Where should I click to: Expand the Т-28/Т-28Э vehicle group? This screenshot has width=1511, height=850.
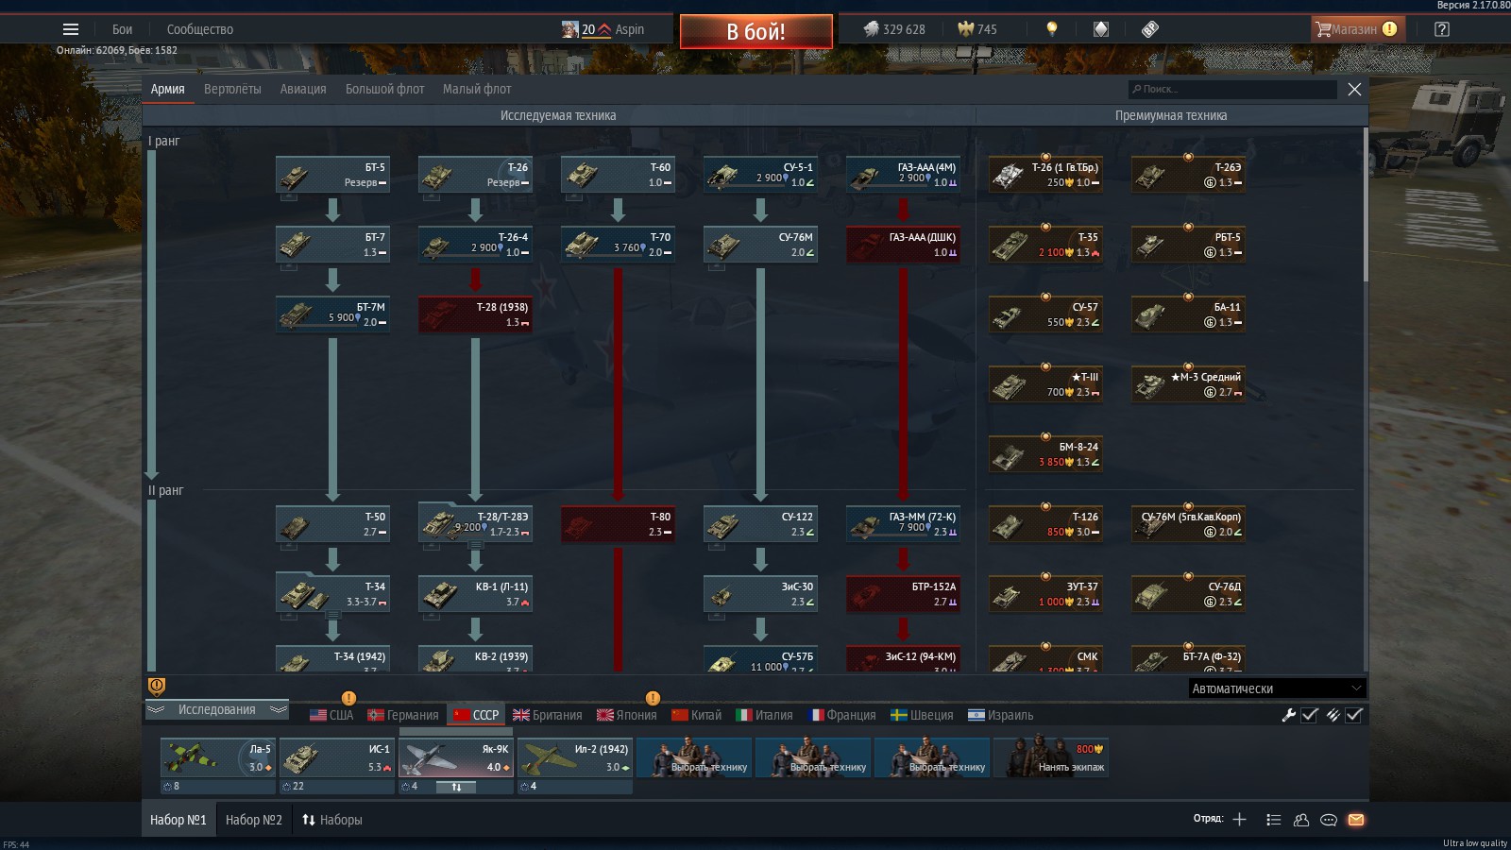pyautogui.click(x=475, y=546)
